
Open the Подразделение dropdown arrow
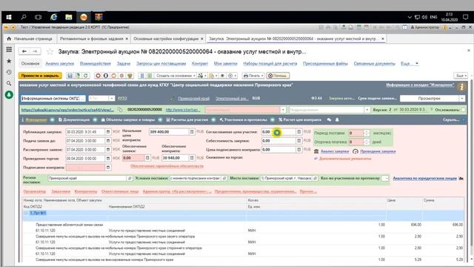(x=367, y=110)
